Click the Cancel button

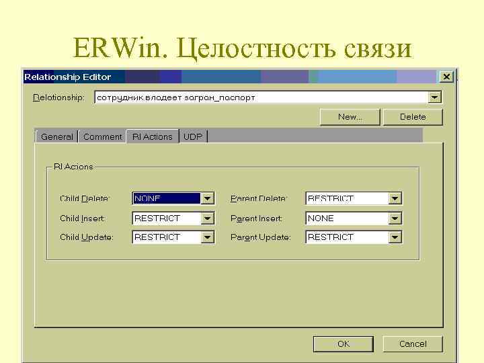413,344
